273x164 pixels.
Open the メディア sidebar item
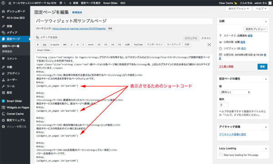coord(15,33)
